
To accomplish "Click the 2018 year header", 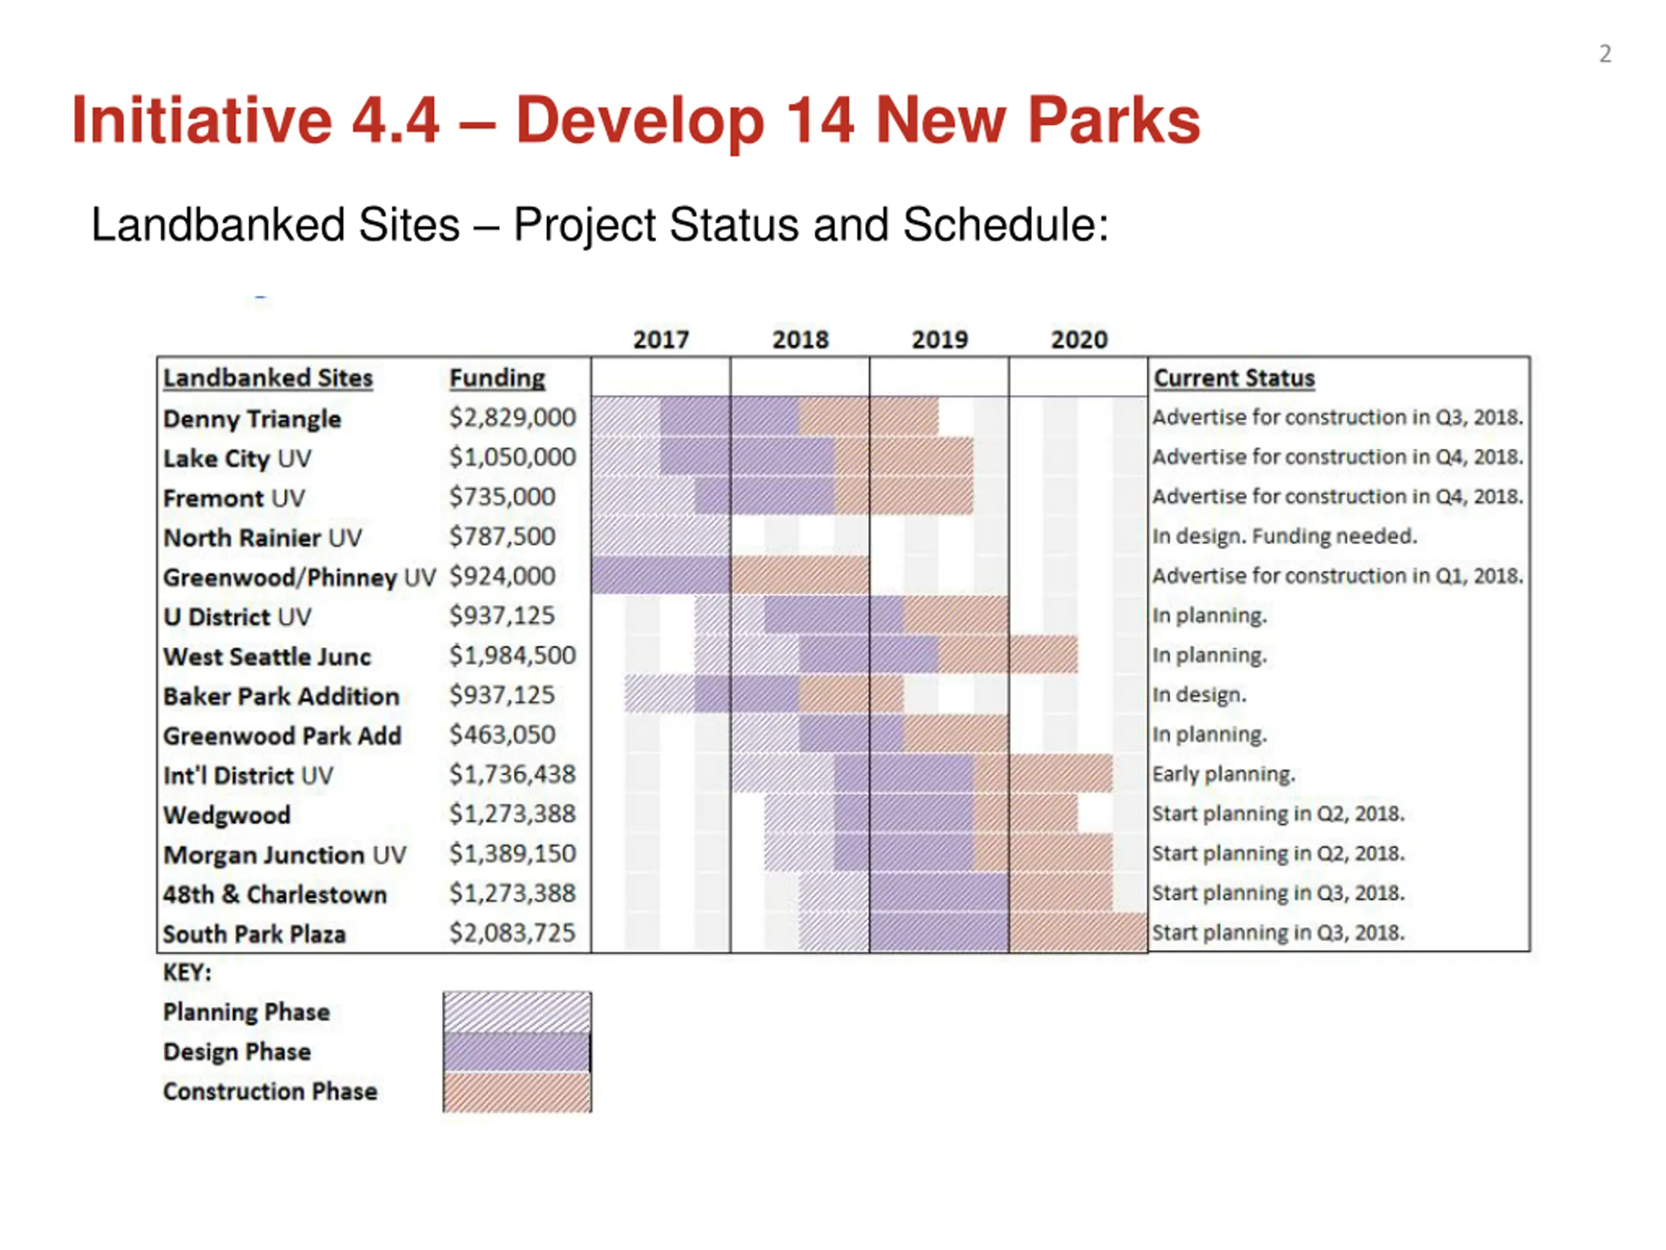I will point(800,340).
